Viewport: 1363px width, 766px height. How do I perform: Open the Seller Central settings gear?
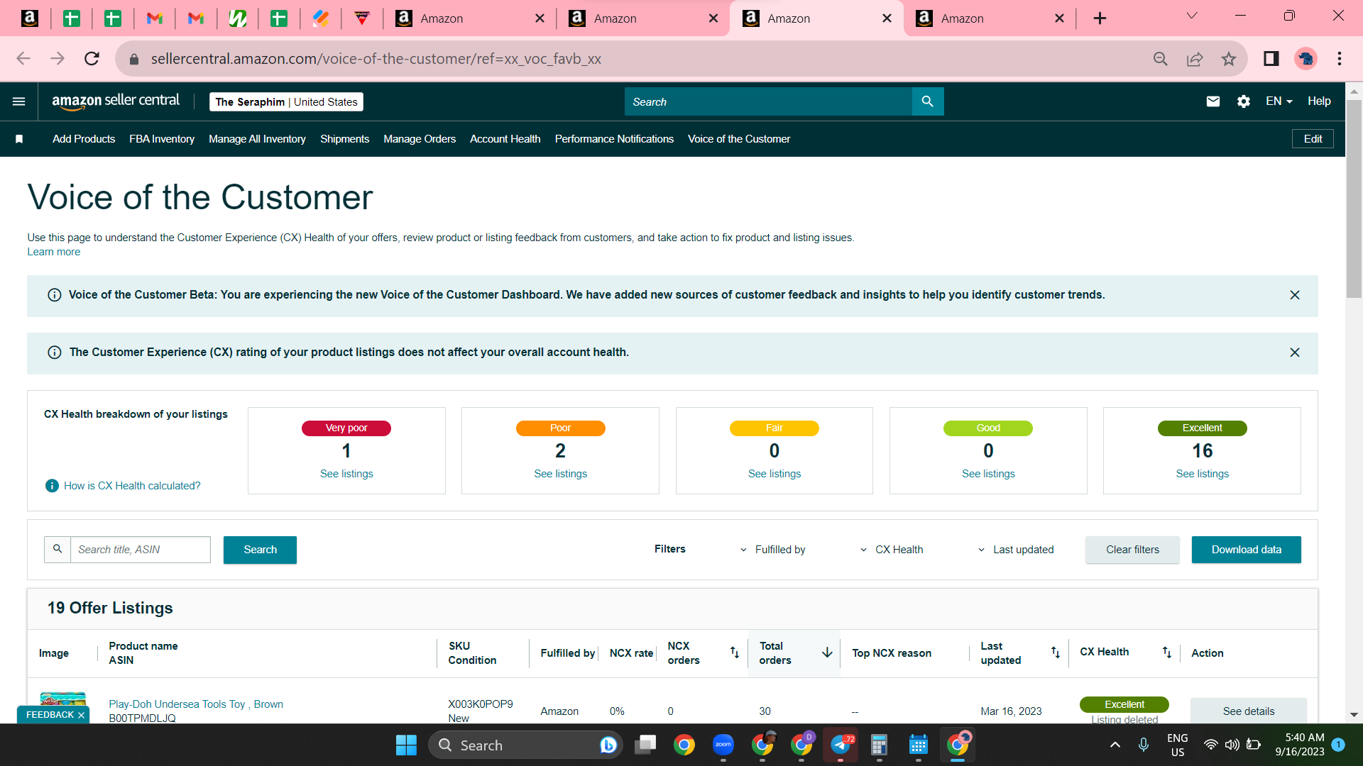click(x=1244, y=101)
